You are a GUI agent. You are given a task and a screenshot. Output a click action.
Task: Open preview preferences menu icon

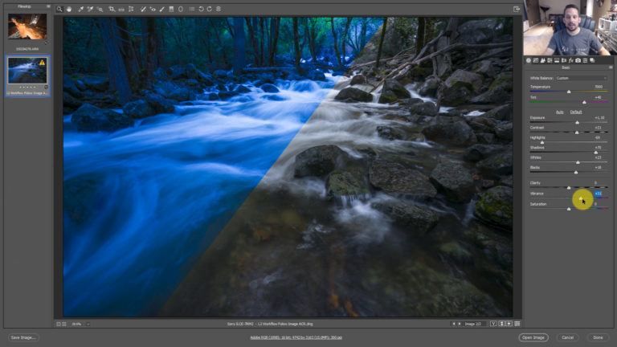[517, 324]
